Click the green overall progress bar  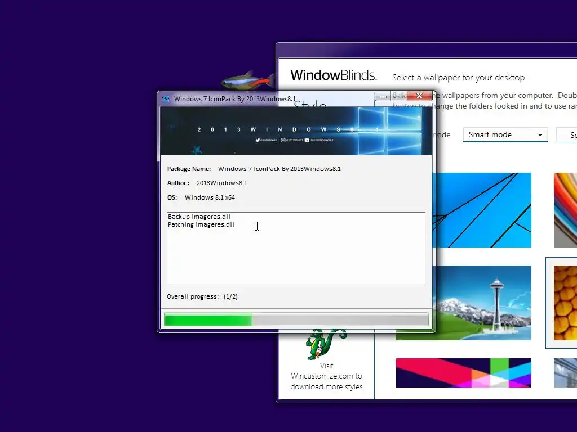[296, 319]
